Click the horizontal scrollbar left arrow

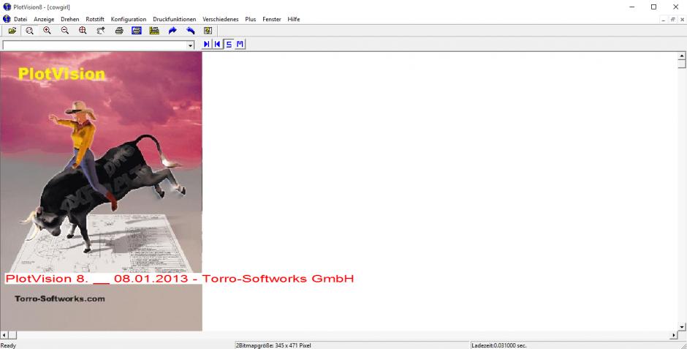4,335
